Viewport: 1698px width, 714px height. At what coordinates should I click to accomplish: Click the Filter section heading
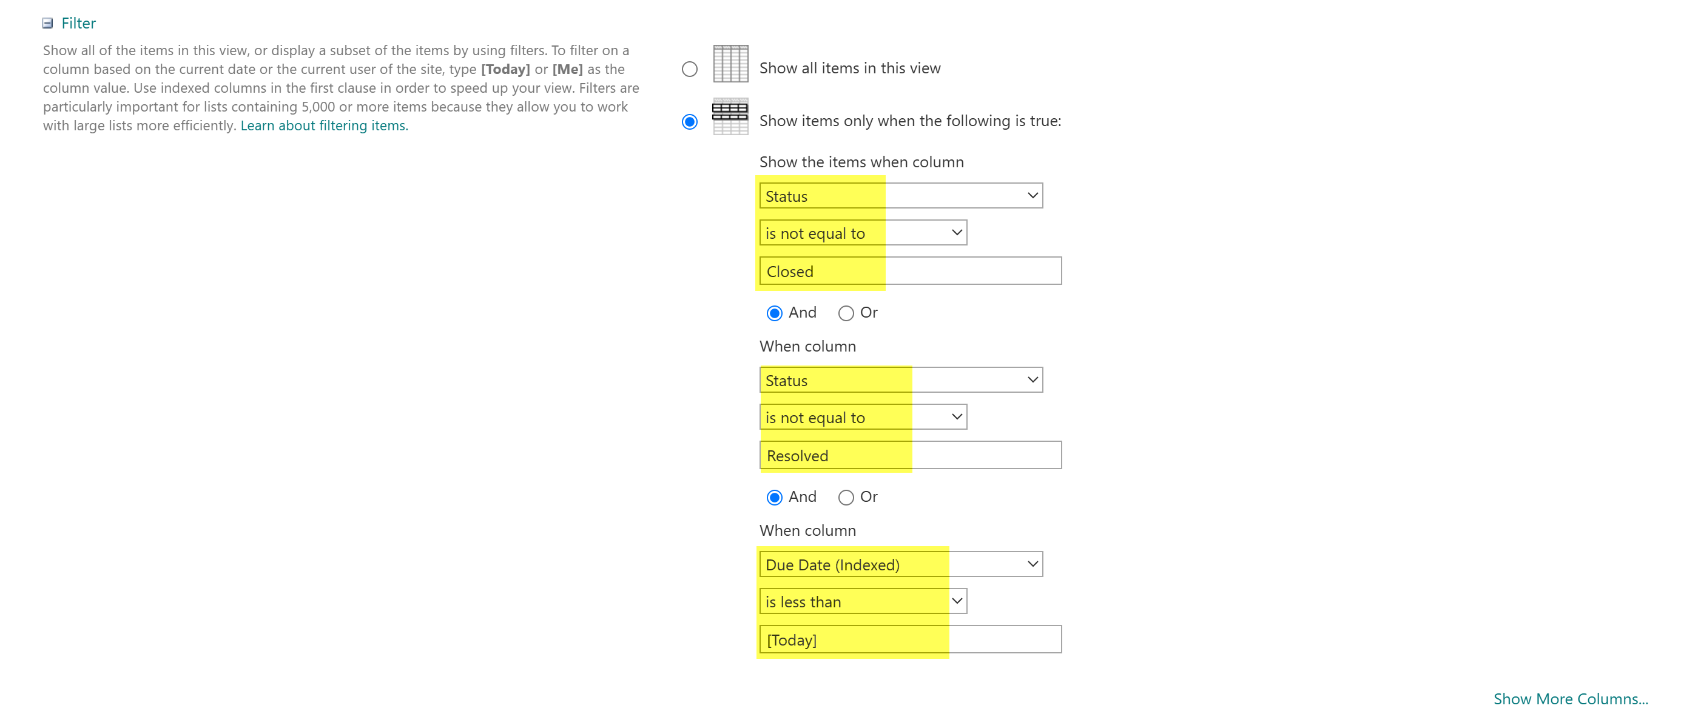pyautogui.click(x=78, y=23)
